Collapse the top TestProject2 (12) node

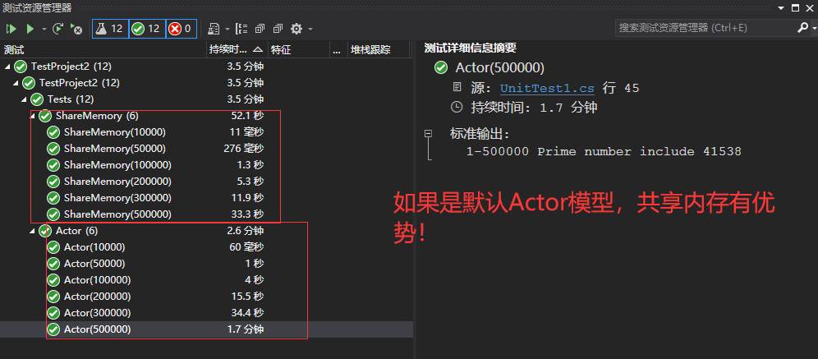(x=7, y=67)
